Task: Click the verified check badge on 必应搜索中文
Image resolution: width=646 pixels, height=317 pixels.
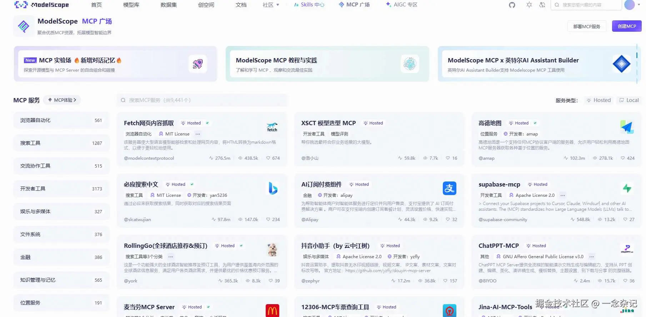Action: pyautogui.click(x=192, y=184)
